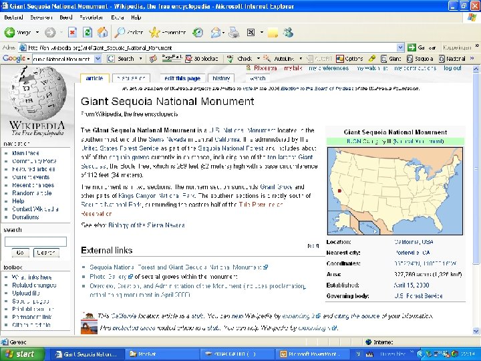
Task: Expand Google search box dropdown
Action: coord(98,59)
